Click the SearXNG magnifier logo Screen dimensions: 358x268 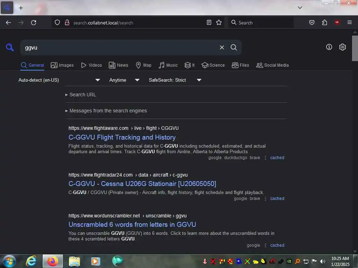(10, 47)
